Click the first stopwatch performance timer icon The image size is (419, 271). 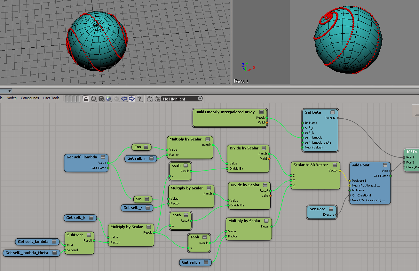click(x=149, y=99)
